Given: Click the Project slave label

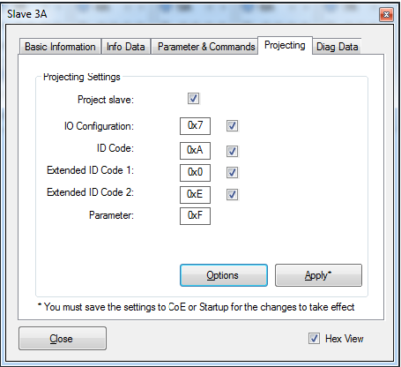Looking at the screenshot, I should [x=106, y=100].
